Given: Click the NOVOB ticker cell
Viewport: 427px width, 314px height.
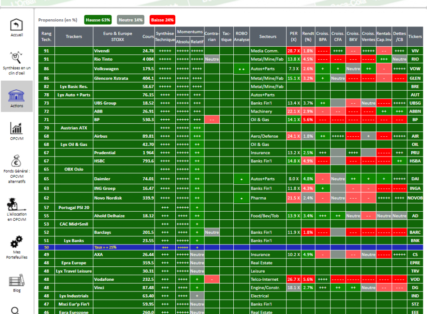Looking at the screenshot, I should point(415,198).
